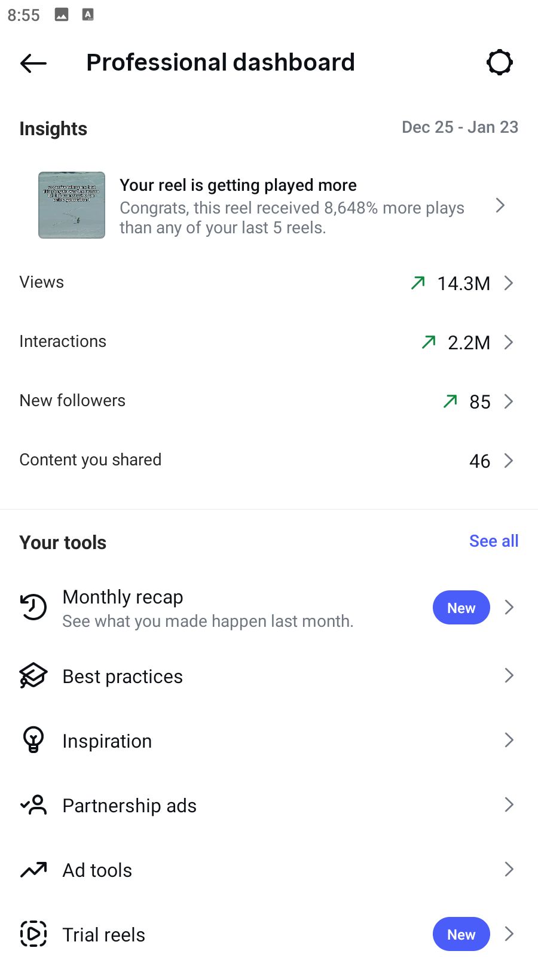This screenshot has width=538, height=957.
Task: Open the reel thumbnail in Insights
Action: pyautogui.click(x=72, y=205)
